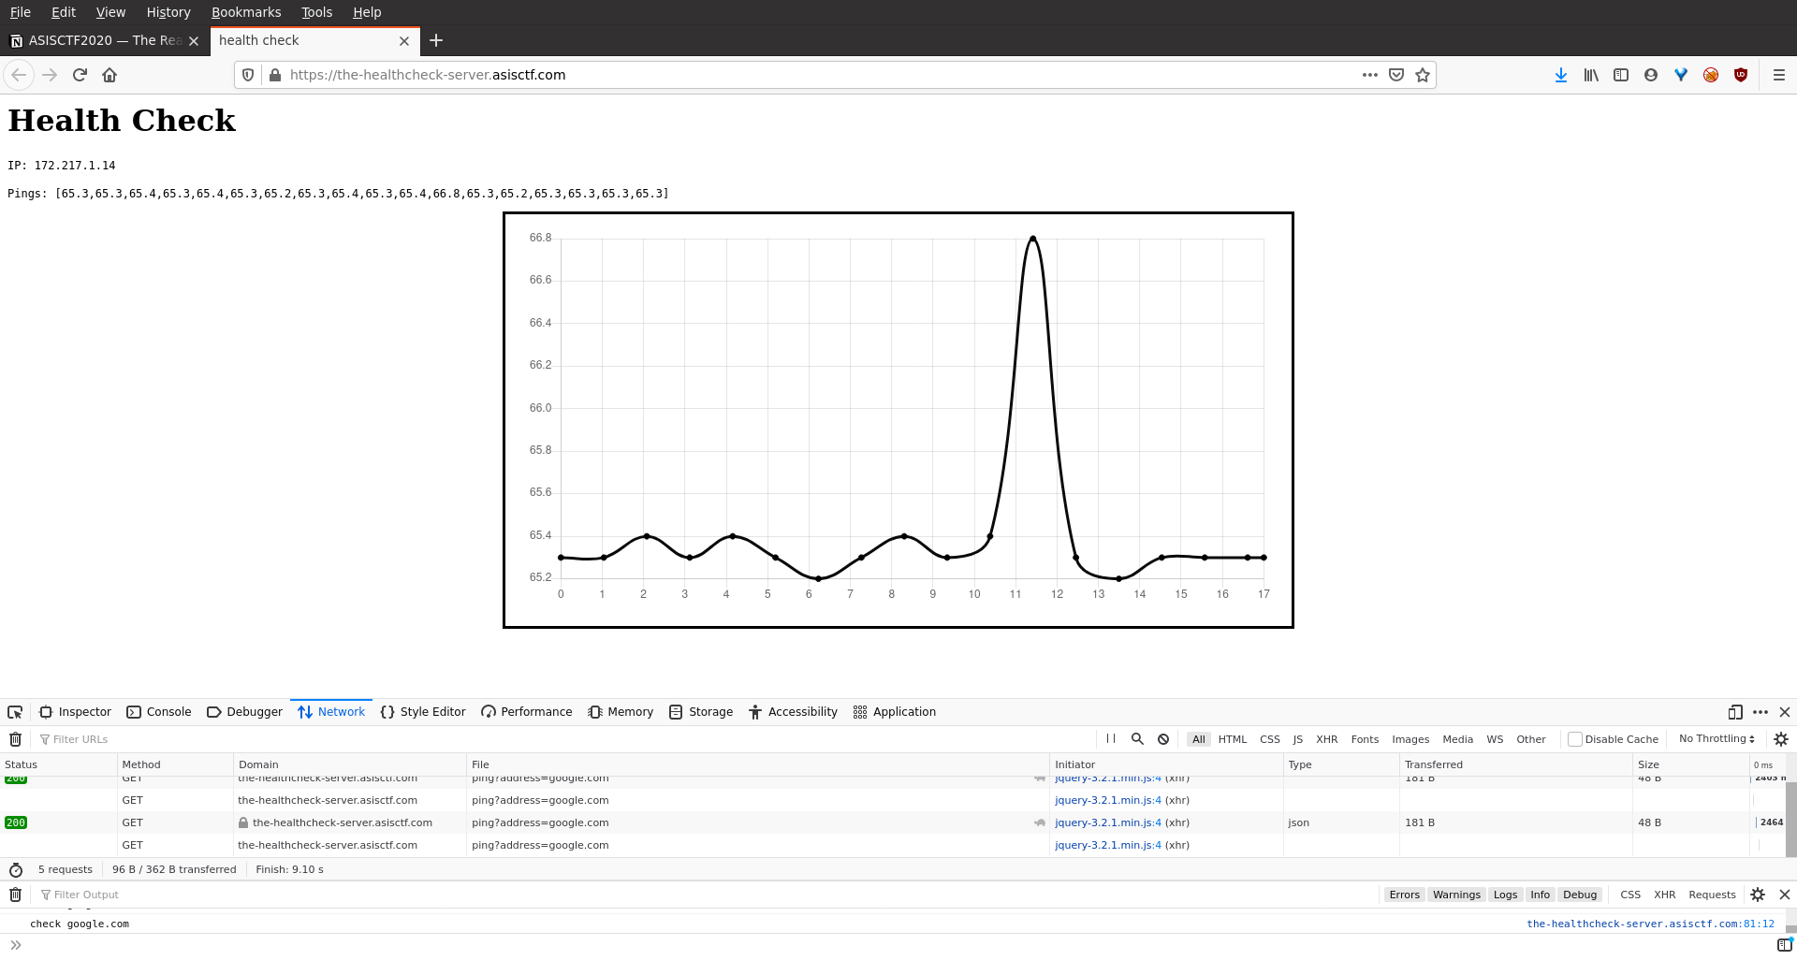This screenshot has width=1797, height=975.
Task: Clear network requests with trash icon
Action: [16, 739]
